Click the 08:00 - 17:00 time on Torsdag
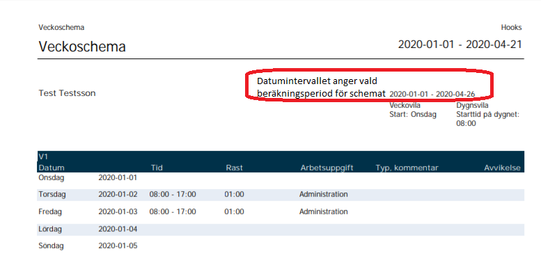This screenshot has width=541, height=262. [173, 195]
